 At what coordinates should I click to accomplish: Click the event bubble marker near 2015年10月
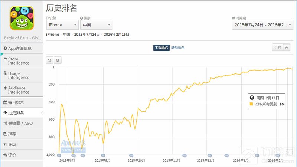[131, 155]
